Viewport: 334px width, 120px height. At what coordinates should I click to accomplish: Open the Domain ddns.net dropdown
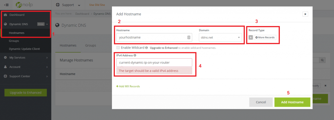pyautogui.click(x=220, y=37)
